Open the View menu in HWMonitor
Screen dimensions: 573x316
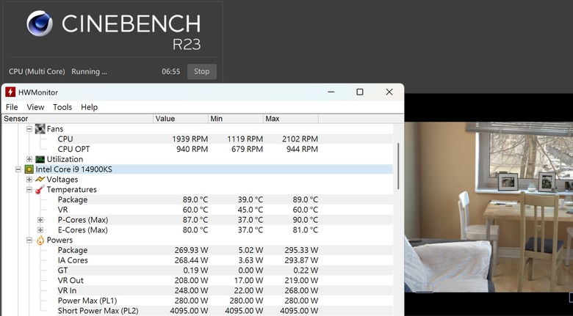click(x=35, y=107)
